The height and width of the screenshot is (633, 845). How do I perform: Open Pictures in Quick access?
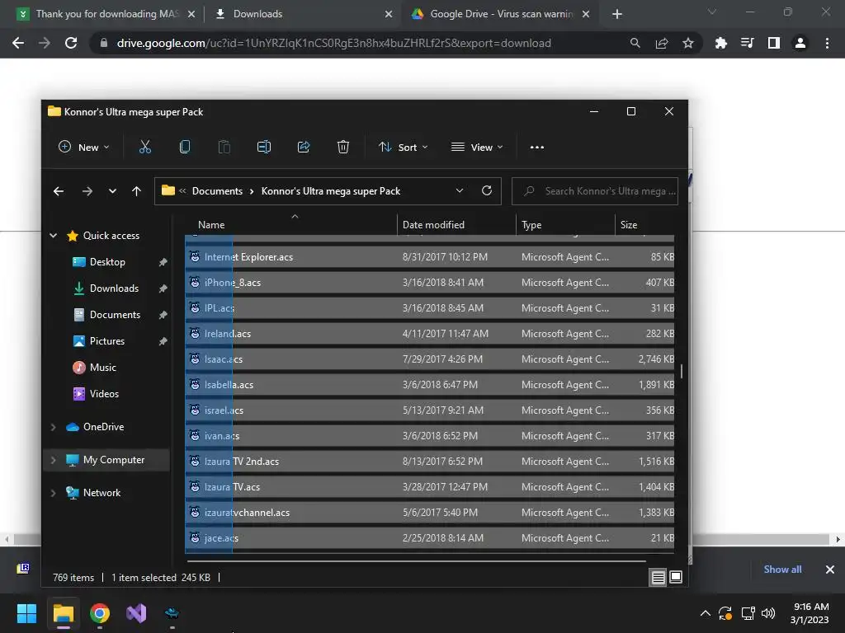click(106, 341)
